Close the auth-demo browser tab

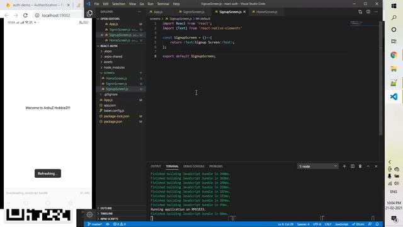pos(69,5)
